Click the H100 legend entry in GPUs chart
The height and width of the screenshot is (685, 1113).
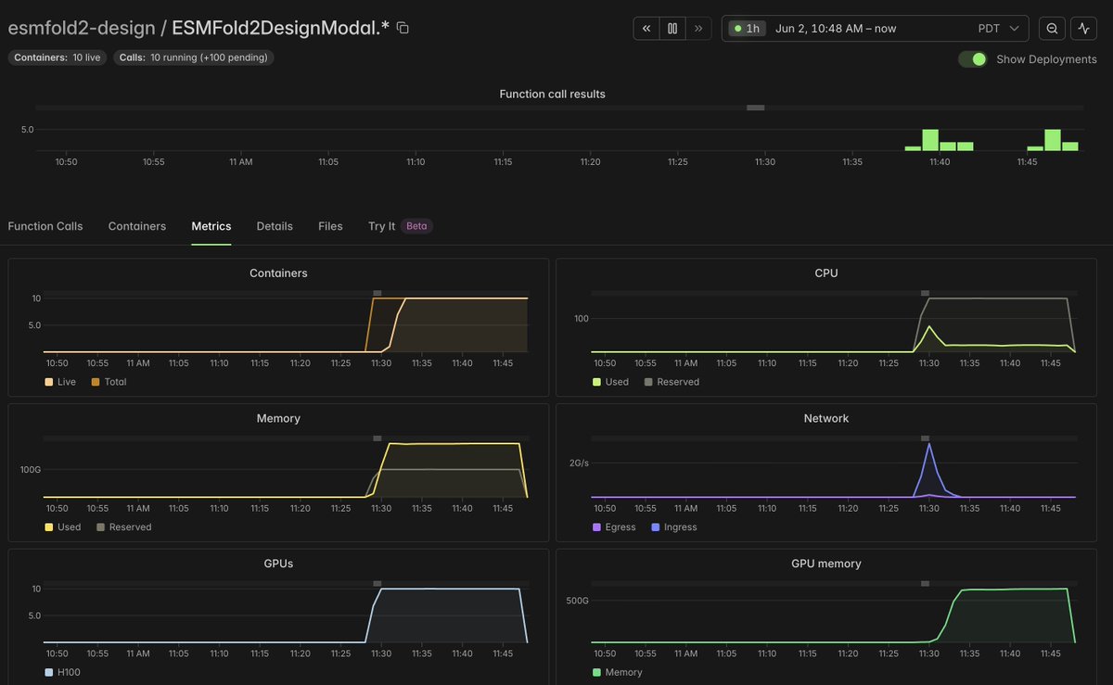pos(62,672)
